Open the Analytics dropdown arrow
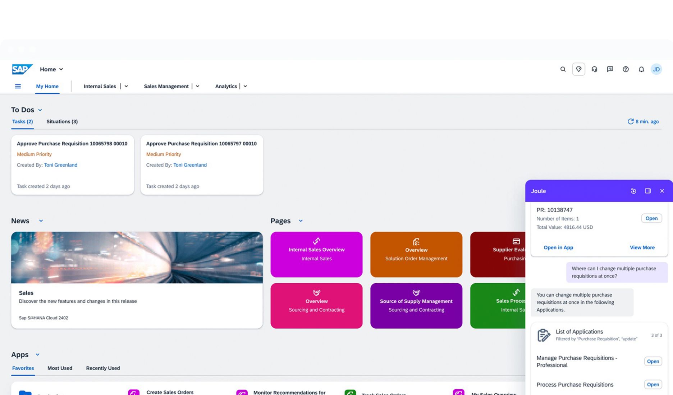 (x=245, y=86)
